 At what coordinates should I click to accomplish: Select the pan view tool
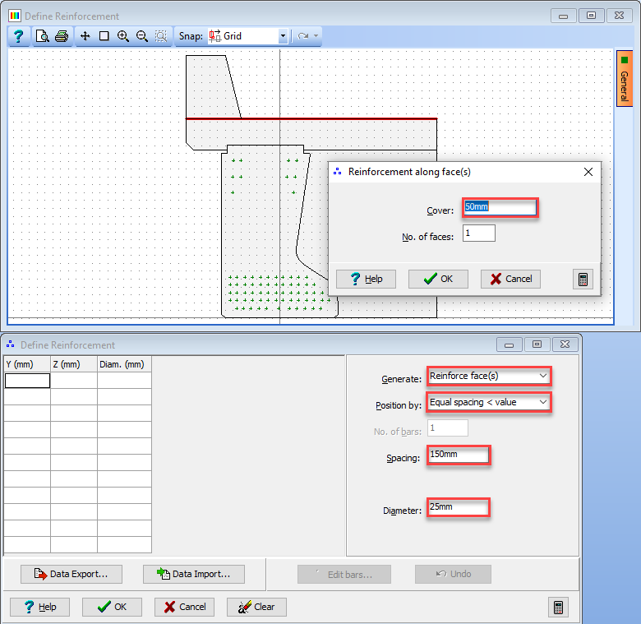[x=85, y=36]
